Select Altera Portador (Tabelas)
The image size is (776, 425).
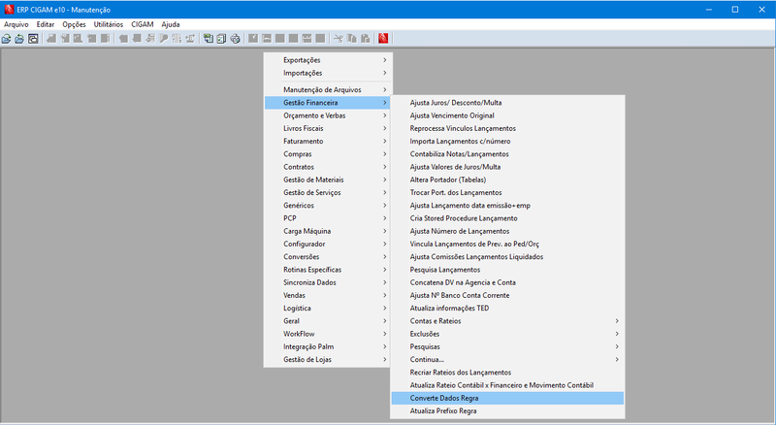pyautogui.click(x=507, y=180)
